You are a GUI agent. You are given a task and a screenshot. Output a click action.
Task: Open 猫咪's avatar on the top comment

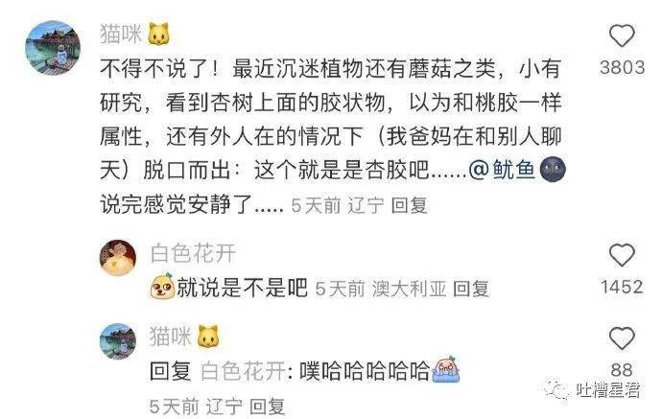pyautogui.click(x=53, y=48)
